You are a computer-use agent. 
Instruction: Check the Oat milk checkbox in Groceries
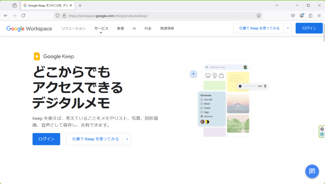point(202,100)
